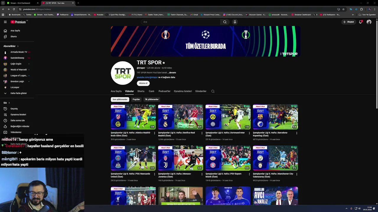Switch to the Canlı tab

(151, 91)
